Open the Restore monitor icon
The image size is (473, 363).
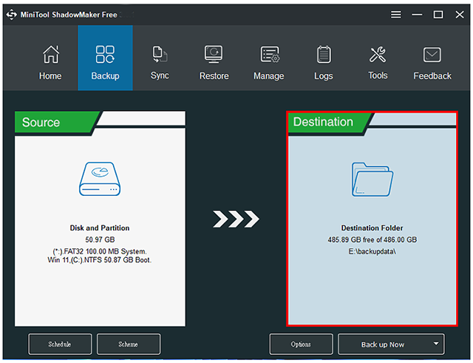[214, 55]
